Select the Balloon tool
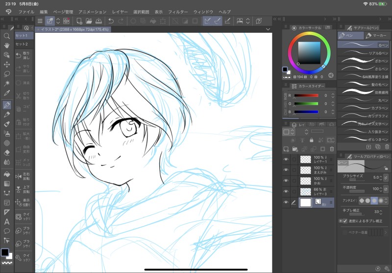The width and height of the screenshot is (392, 273). [x=7, y=231]
